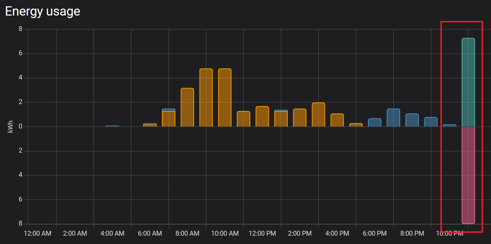Click the blue 7:00 PM grid bar
Image resolution: width=491 pixels, height=244 pixels.
(x=393, y=118)
